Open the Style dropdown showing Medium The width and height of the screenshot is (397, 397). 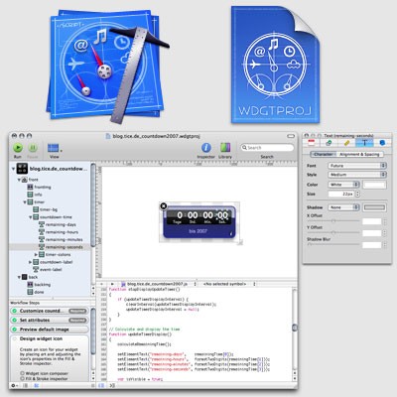tap(357, 175)
